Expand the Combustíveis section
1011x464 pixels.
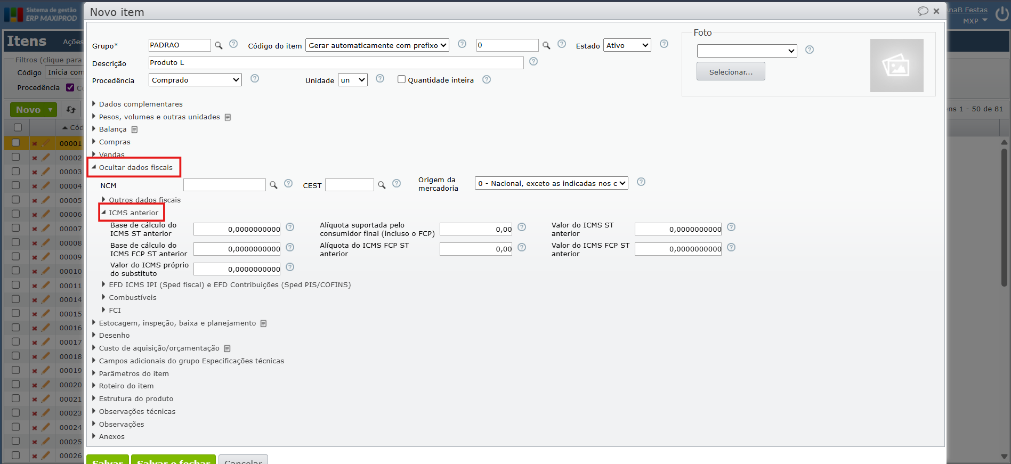pyautogui.click(x=132, y=297)
